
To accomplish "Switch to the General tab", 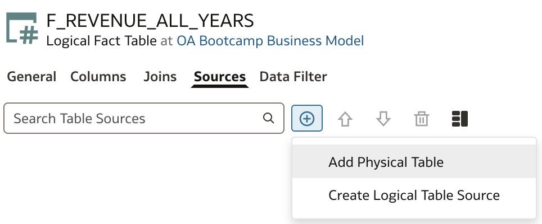I will 31,76.
